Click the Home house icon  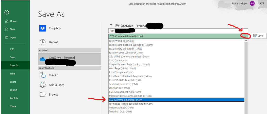7,21
